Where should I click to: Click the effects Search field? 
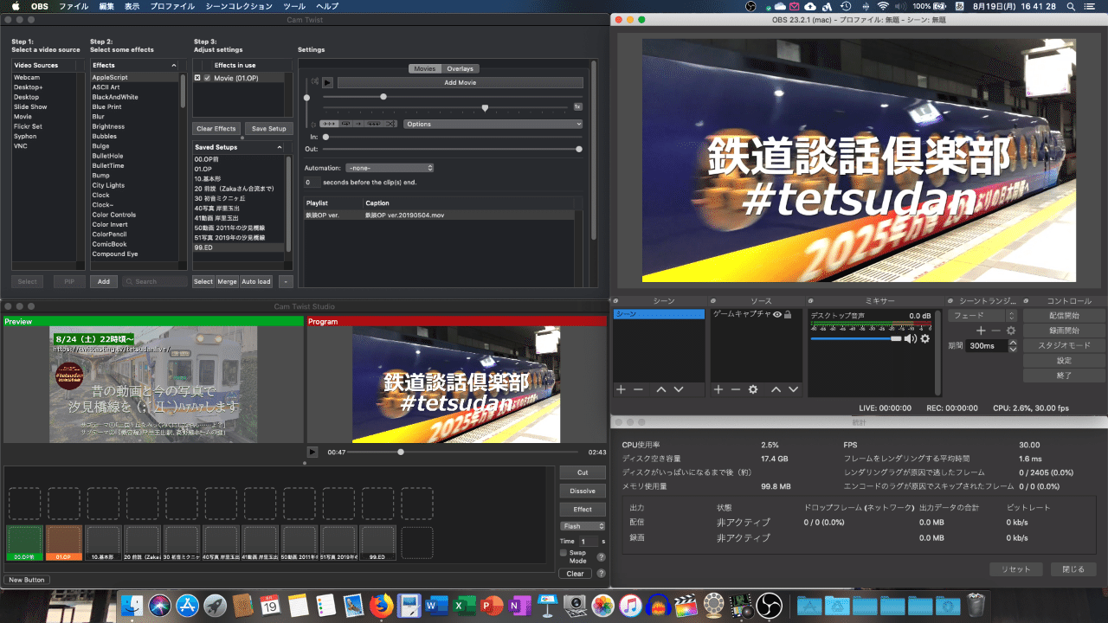click(155, 281)
